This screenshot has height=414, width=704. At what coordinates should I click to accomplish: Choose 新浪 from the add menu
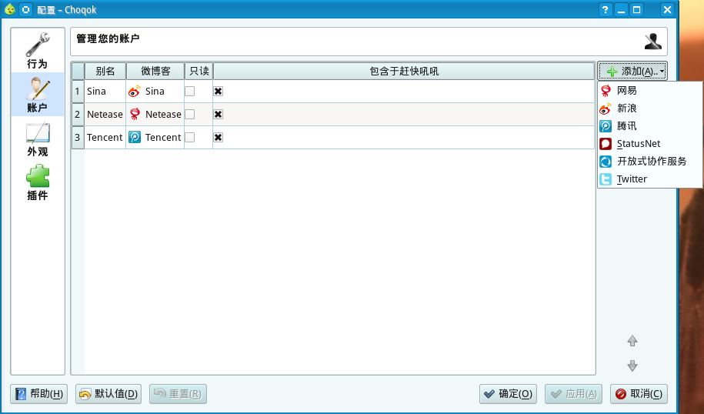click(649, 109)
